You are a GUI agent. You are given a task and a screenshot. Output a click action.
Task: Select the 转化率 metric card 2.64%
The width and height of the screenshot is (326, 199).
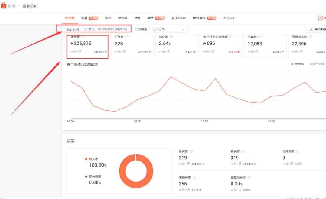click(177, 46)
